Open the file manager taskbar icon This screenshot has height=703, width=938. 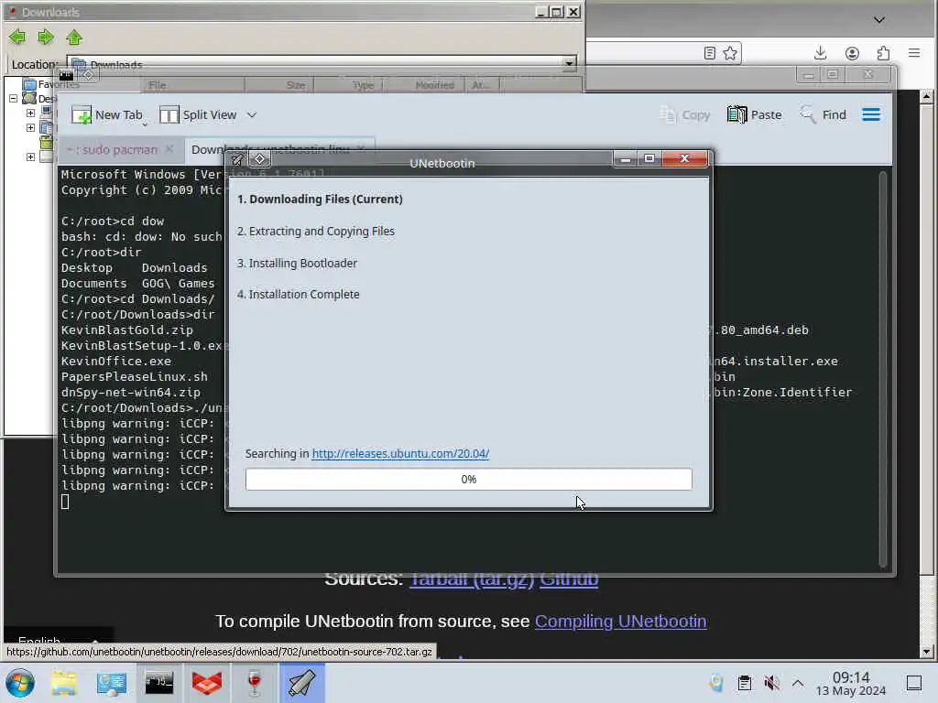tap(64, 683)
